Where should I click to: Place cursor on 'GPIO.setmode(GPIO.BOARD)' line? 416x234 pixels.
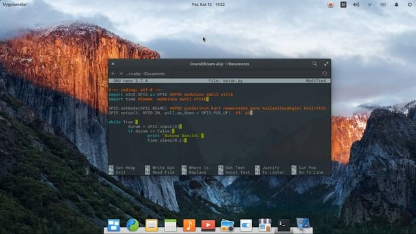point(217,109)
